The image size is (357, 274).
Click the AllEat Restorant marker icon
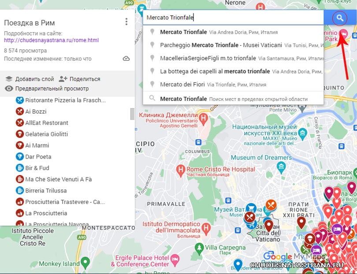(20, 122)
